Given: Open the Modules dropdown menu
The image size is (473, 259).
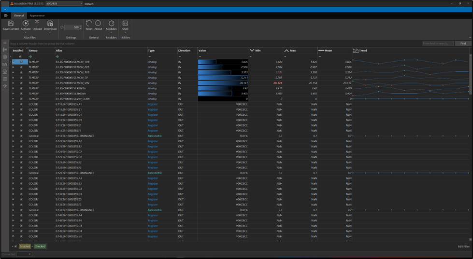Looking at the screenshot, I should 111,33.
